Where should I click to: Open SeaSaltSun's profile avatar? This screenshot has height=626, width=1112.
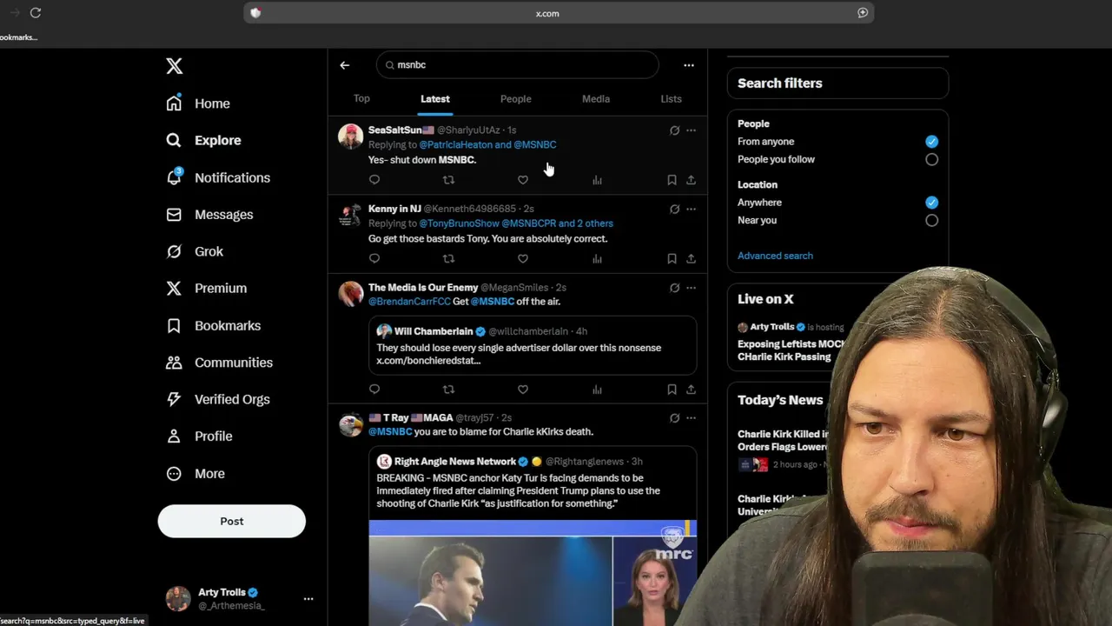point(351,137)
